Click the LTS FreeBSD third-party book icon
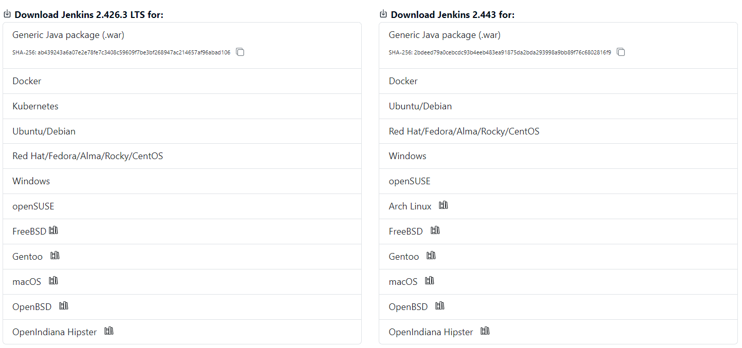 (x=53, y=230)
